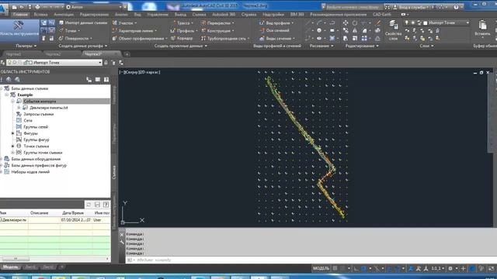The image size is (497, 279).
Task: Select Запросы съемки tree node
Action: [x=38, y=114]
